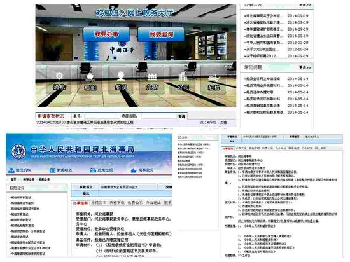Open 船舶注销登记 in the sidebar

[x=20, y=237]
